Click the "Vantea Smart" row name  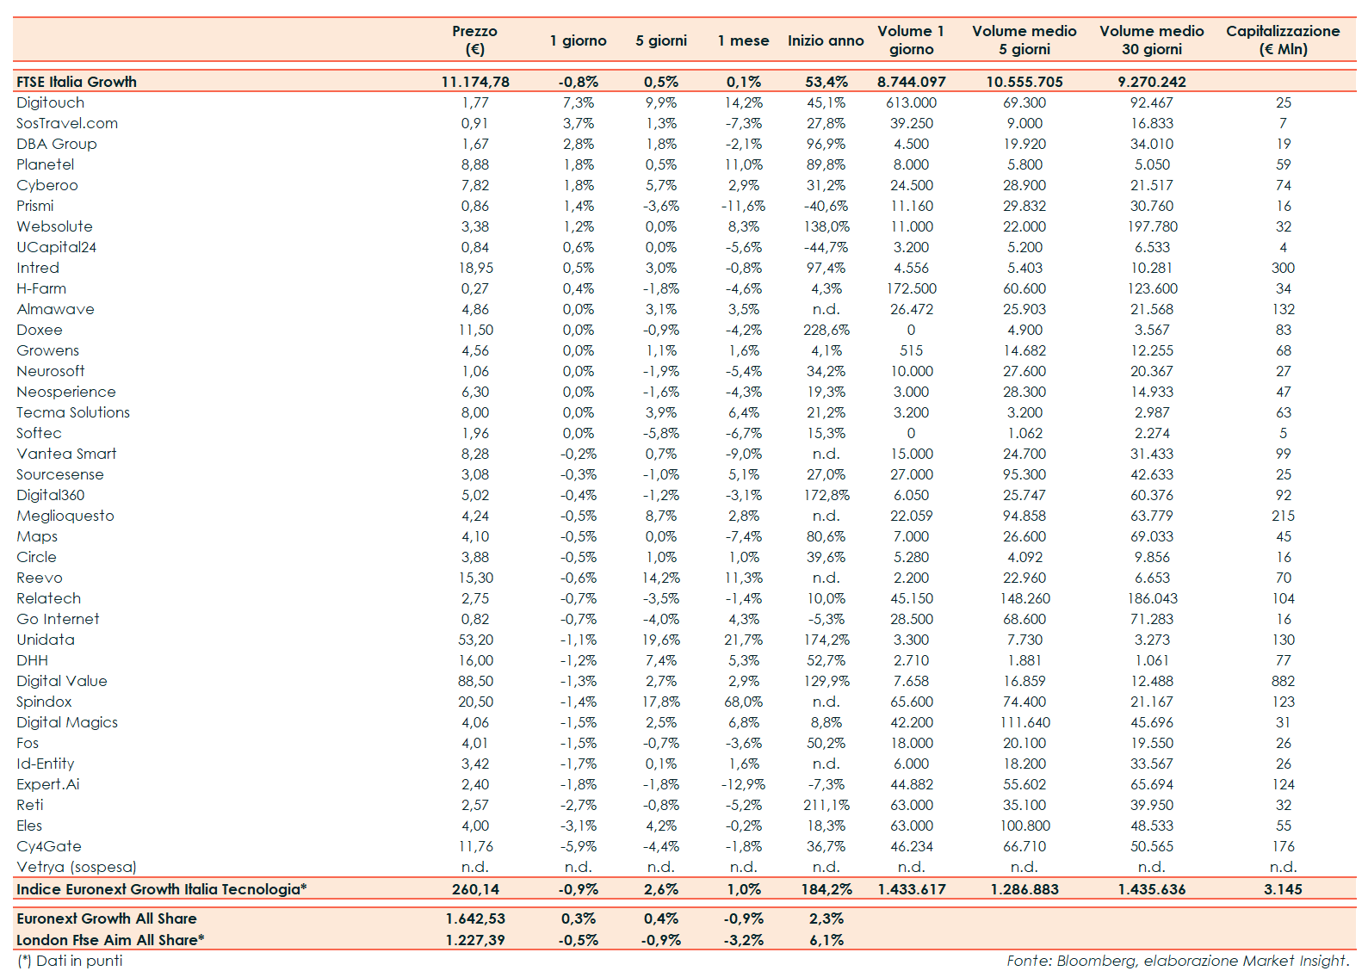pyautogui.click(x=66, y=454)
